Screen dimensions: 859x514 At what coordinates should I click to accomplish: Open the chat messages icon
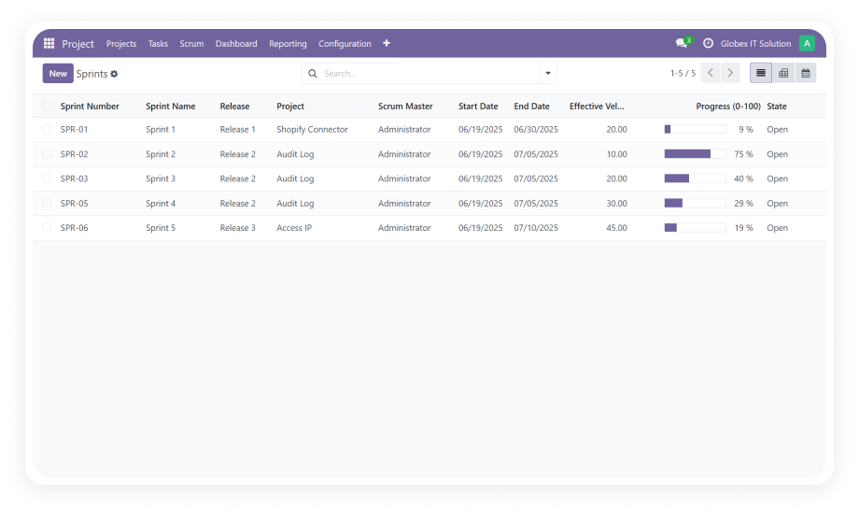click(x=682, y=43)
